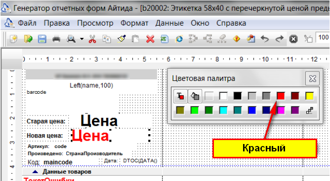Click the grayed box-with-nodes icon before the link icon

pos(207,39)
